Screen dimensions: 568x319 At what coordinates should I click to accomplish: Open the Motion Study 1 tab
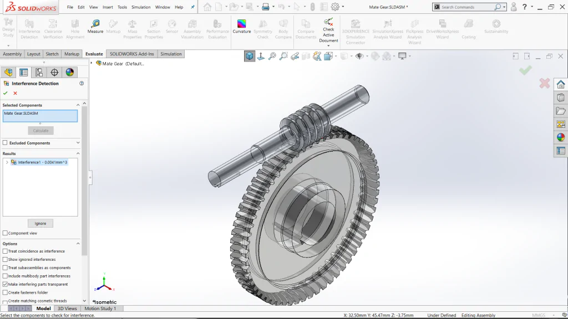[100, 308]
